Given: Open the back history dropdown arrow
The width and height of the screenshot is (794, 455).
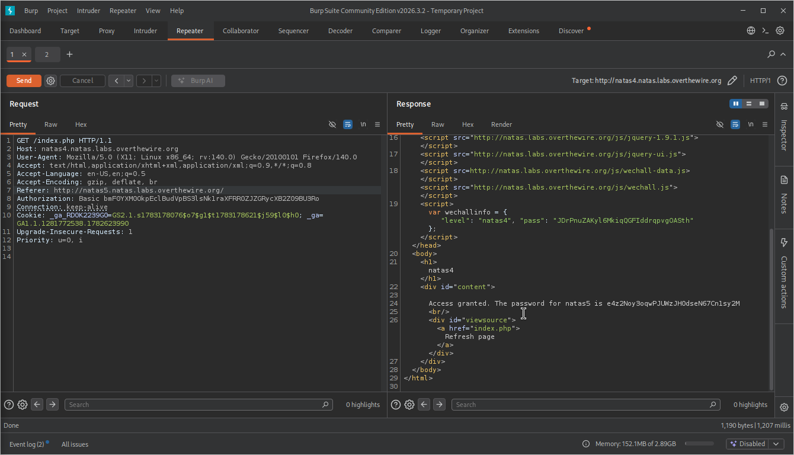Looking at the screenshot, I should pos(129,81).
